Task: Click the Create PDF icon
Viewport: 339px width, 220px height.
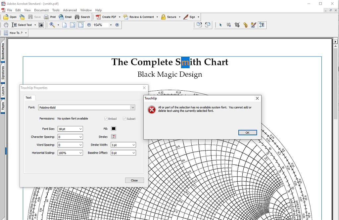Action: click(98, 17)
